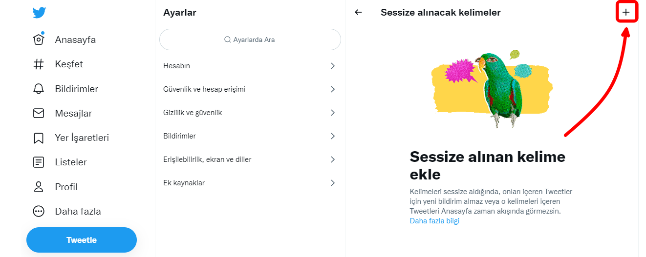Follow the Daha fazla bilgi link
The width and height of the screenshot is (646, 257).
coord(434,221)
